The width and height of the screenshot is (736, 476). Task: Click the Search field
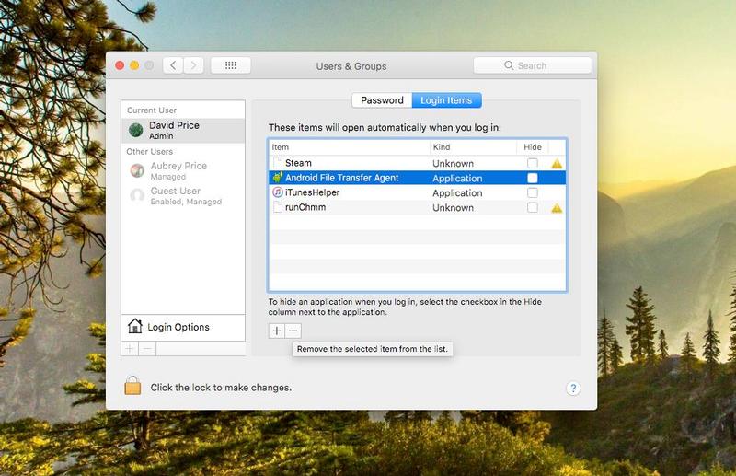(533, 65)
